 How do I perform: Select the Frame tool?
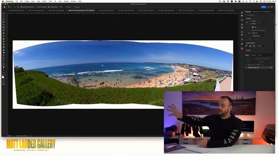(3, 28)
